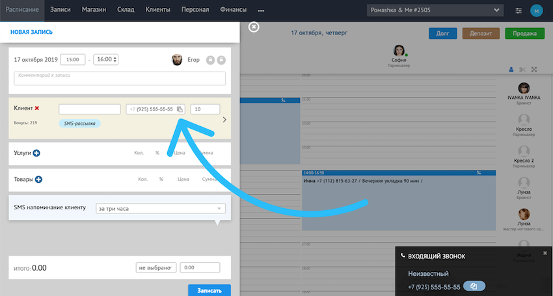Go to the Финансы menu tab
Viewport: 553px width, 296px height.
coord(233,10)
